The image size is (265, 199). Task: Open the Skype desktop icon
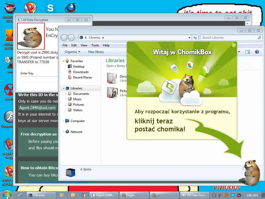click(50, 8)
